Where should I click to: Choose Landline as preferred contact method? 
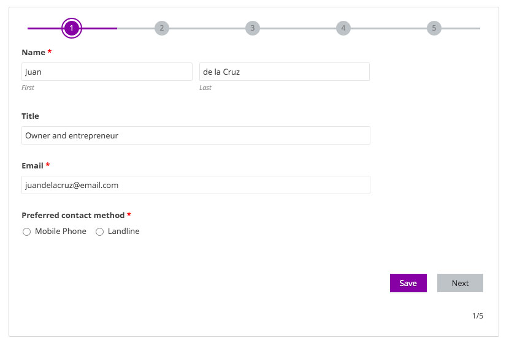coord(99,232)
